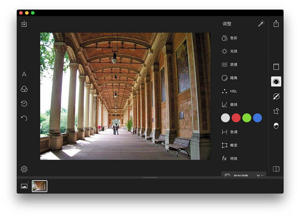Select the corridor photo thumbnail in filmstrip
The image size is (300, 217).
[x=39, y=186]
